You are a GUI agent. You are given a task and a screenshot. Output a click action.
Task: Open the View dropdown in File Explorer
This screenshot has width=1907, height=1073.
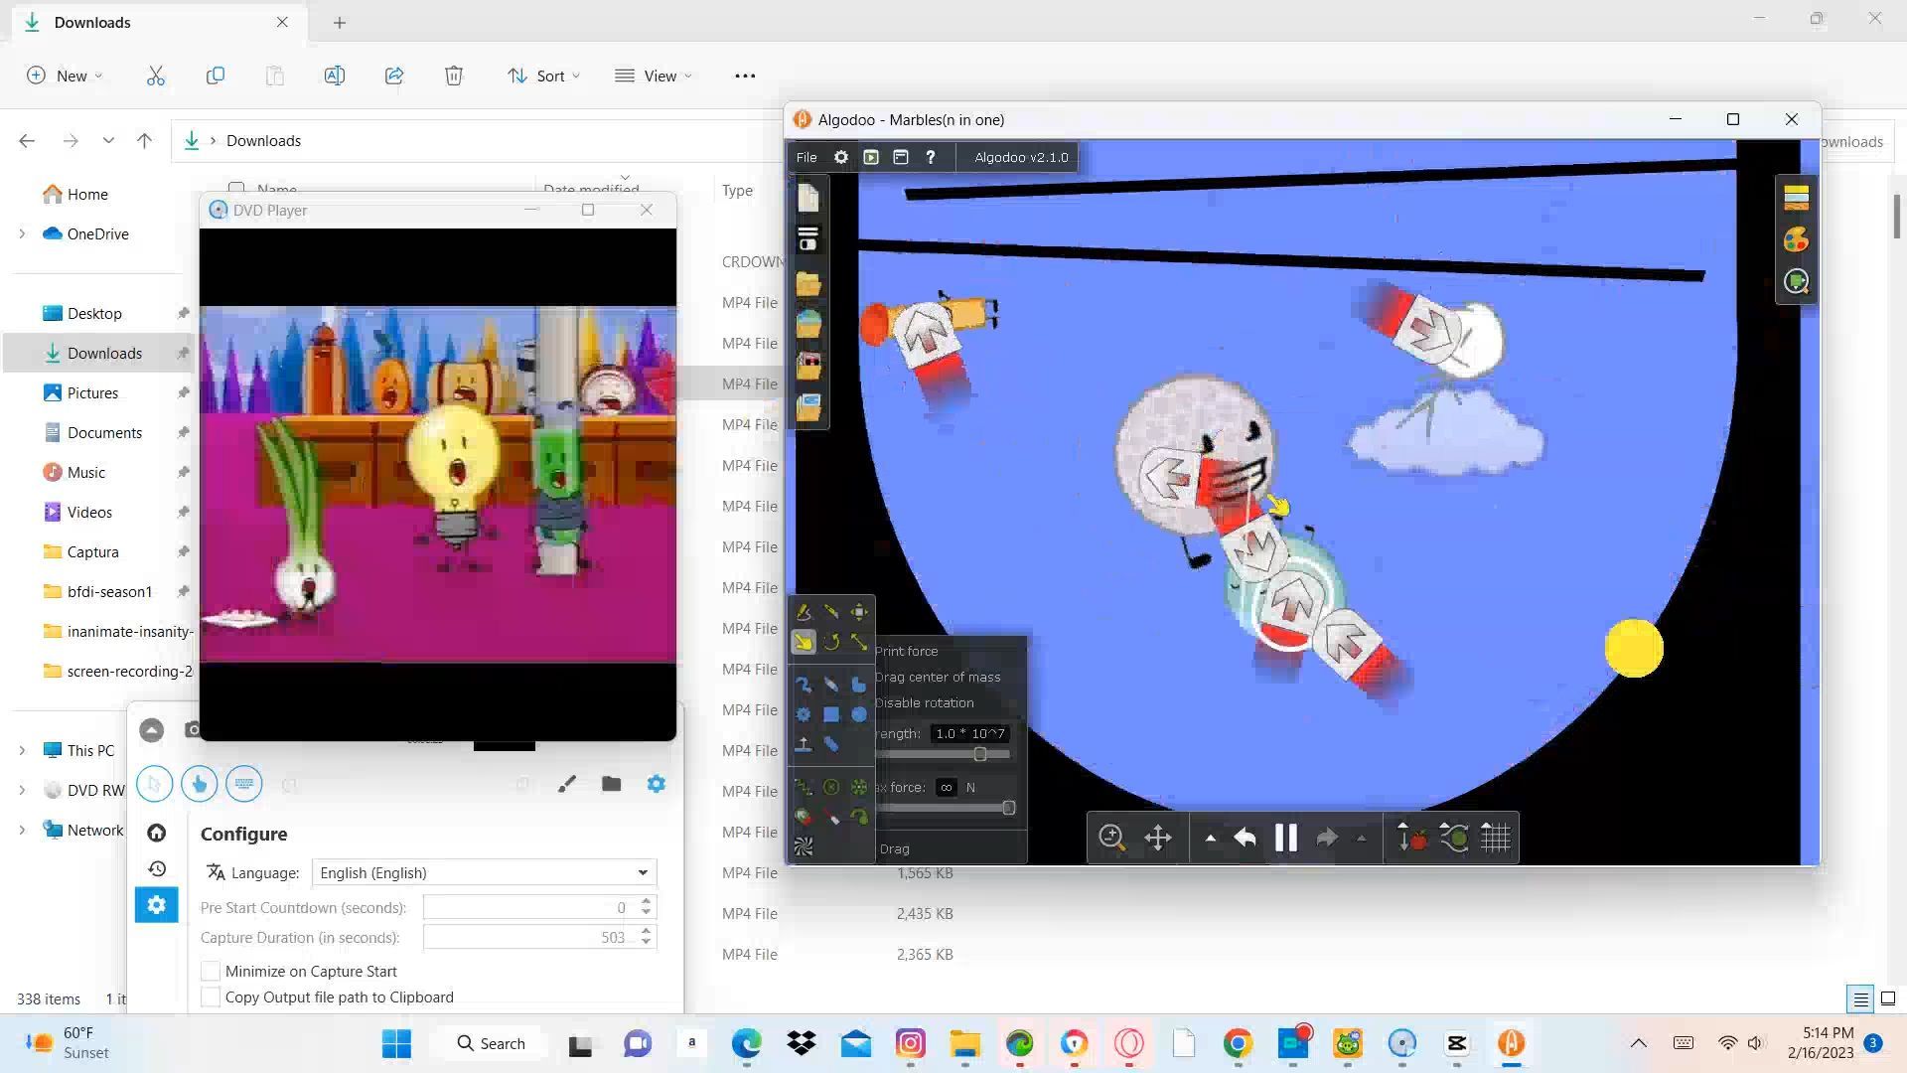pyautogui.click(x=653, y=76)
